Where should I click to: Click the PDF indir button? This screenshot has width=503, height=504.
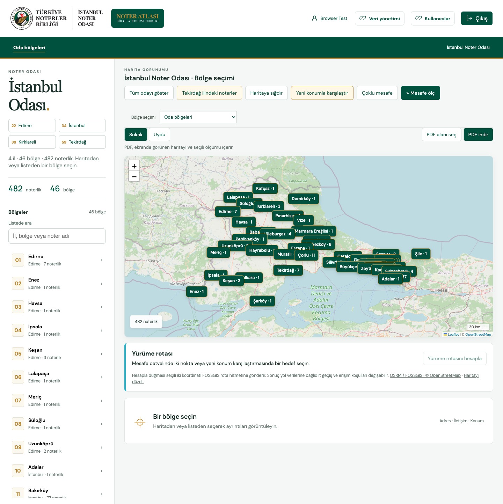[478, 134]
